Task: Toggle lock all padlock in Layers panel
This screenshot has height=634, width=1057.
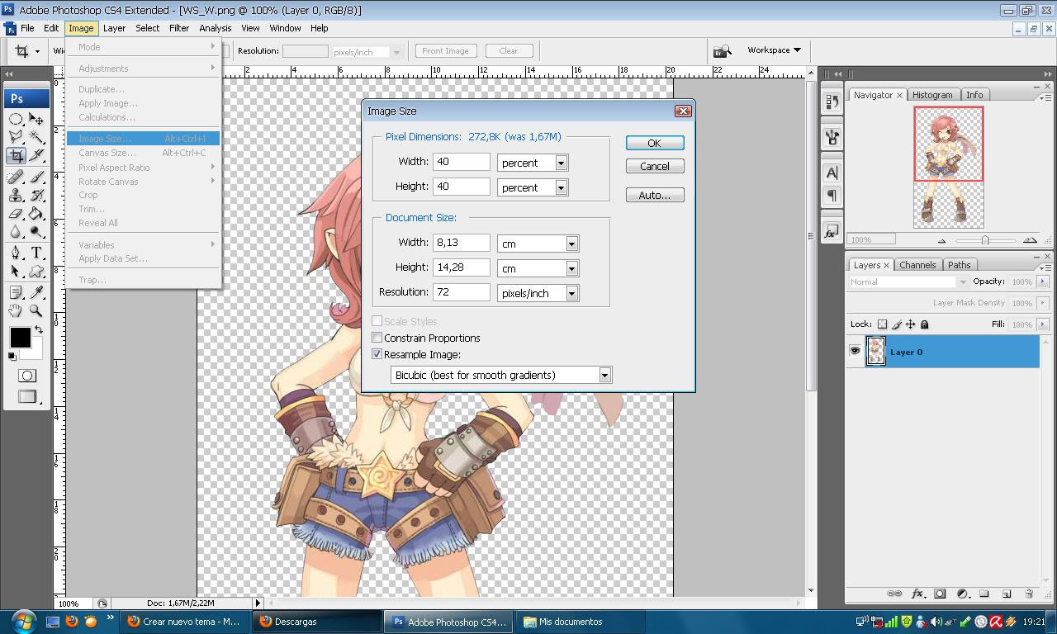Action: pos(924,324)
